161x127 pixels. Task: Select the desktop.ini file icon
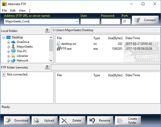pyautogui.click(x=58, y=44)
